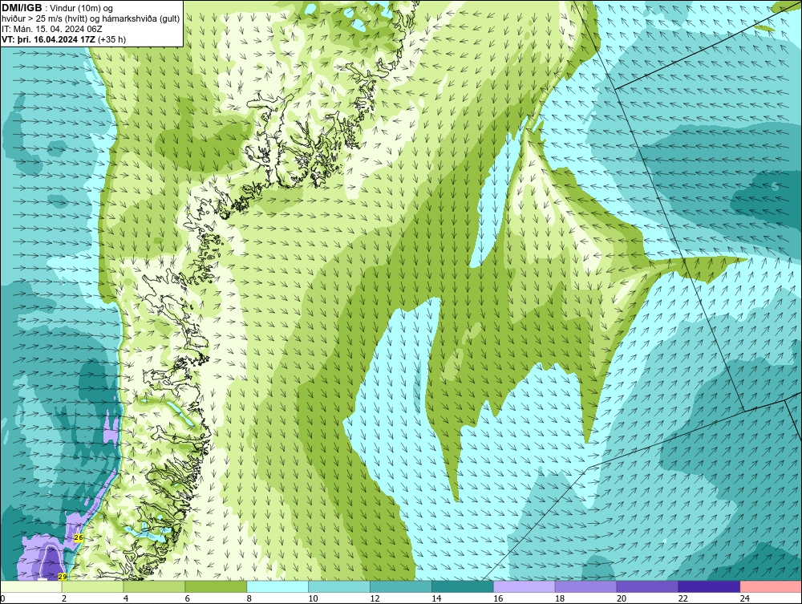Click the 10–12 m/s teal legend swatch
This screenshot has width=802, height=604.
339,586
